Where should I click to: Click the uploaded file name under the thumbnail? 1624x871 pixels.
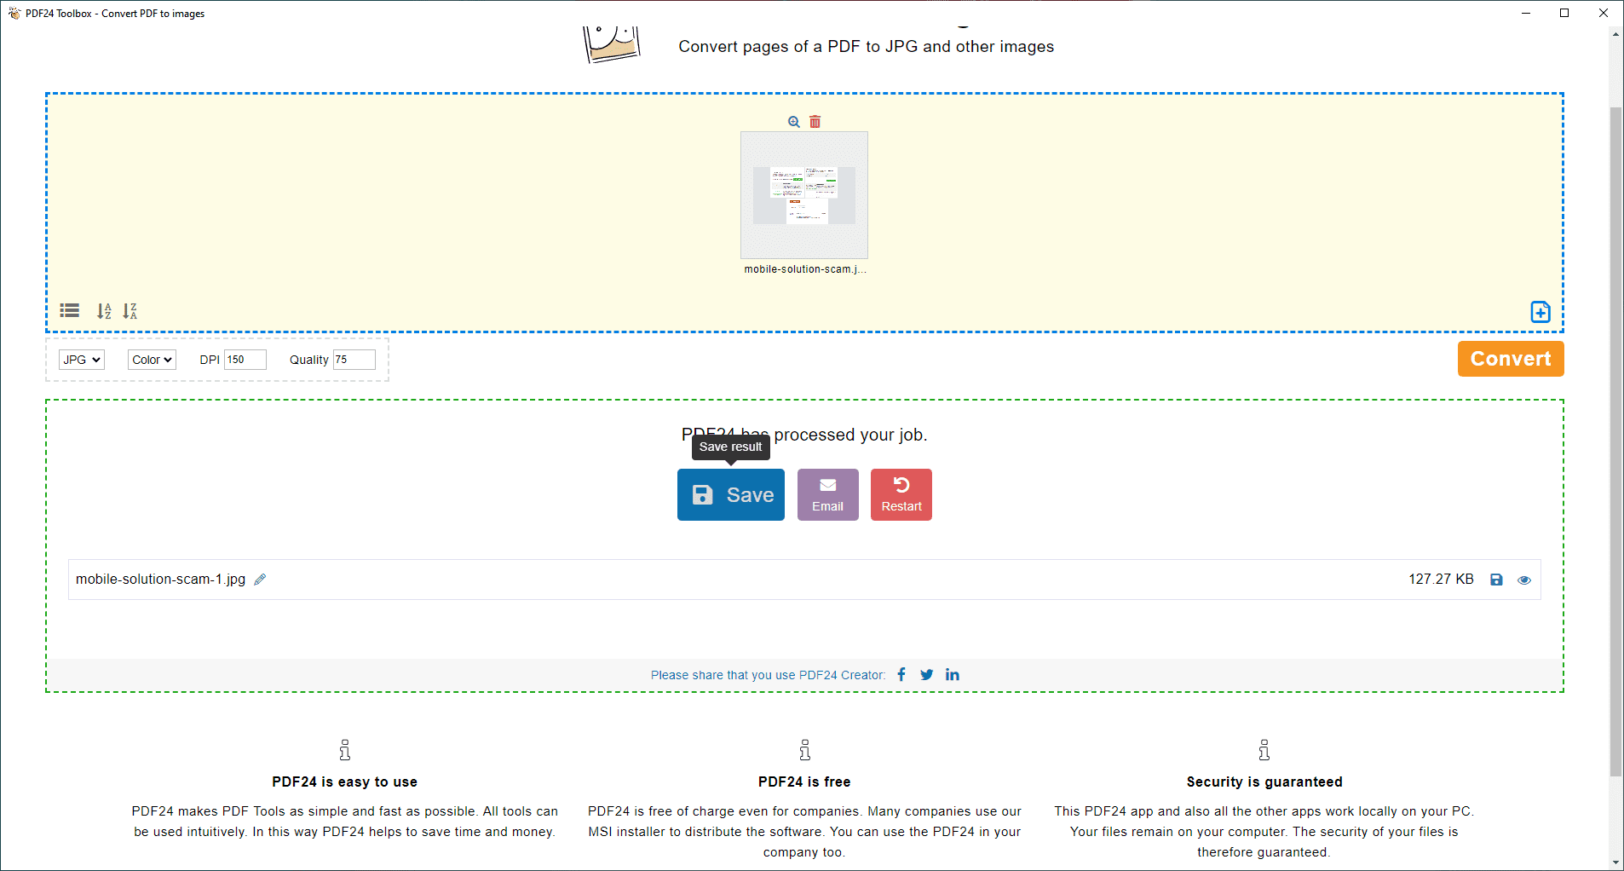point(805,269)
